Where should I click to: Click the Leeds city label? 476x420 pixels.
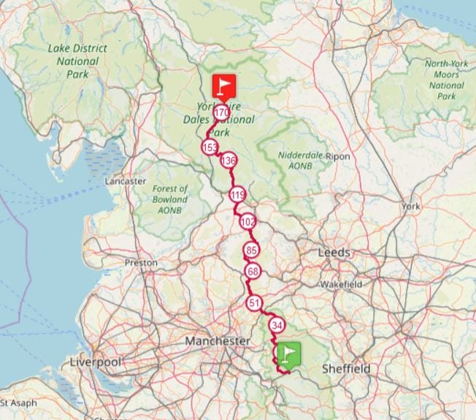(x=334, y=252)
